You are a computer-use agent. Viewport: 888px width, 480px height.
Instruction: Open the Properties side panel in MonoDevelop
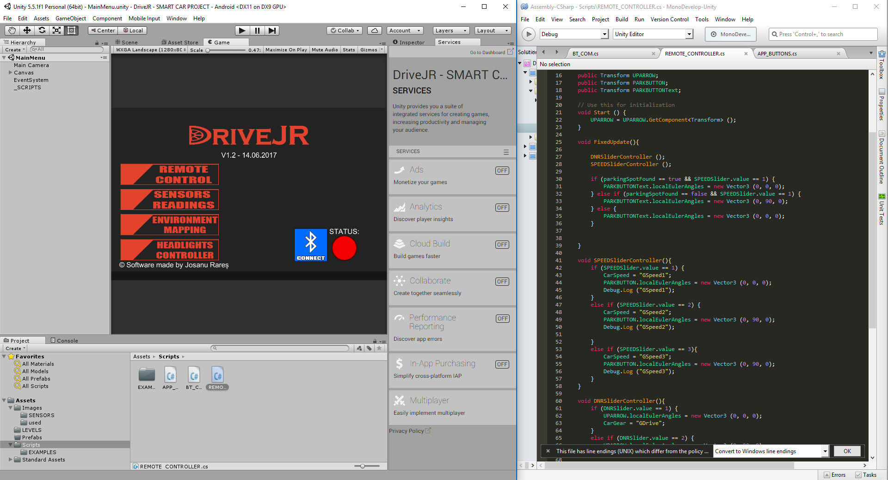pos(882,105)
